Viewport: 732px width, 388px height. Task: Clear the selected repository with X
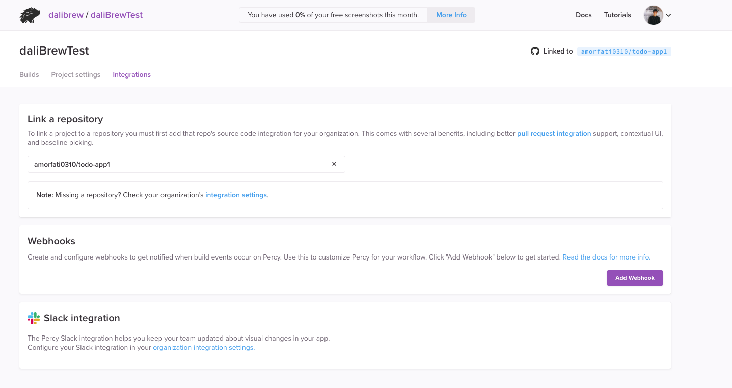click(x=334, y=164)
